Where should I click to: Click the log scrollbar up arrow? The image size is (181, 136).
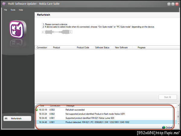[x=178, y=105]
